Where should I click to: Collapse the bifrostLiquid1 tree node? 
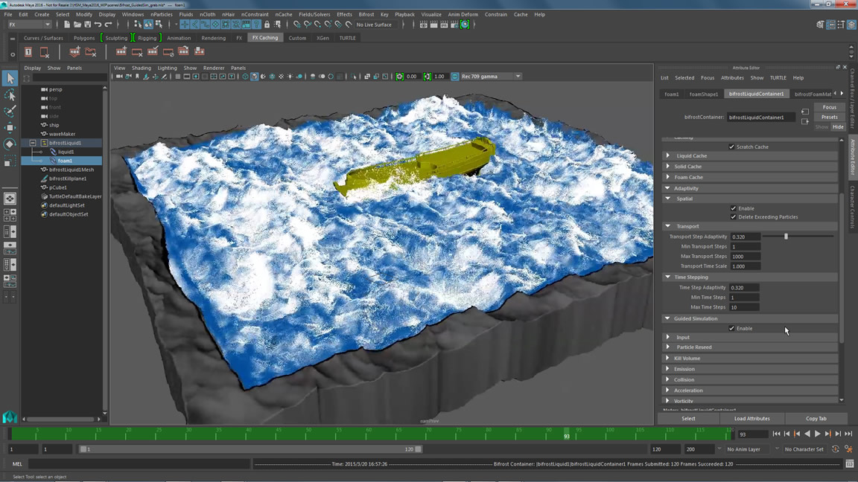[x=33, y=143]
